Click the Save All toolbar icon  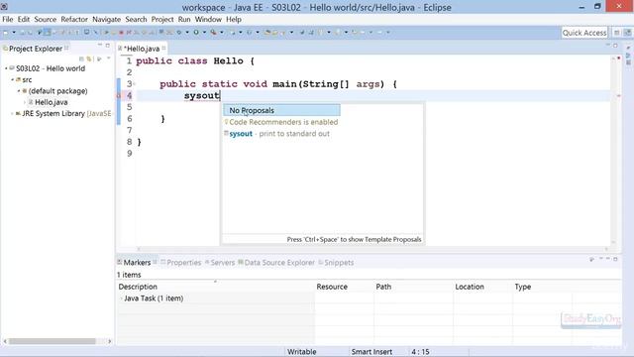[29, 33]
